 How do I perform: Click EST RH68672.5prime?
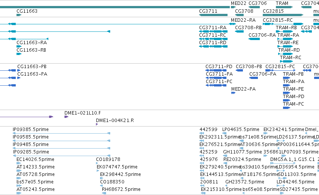(x=121, y=190)
